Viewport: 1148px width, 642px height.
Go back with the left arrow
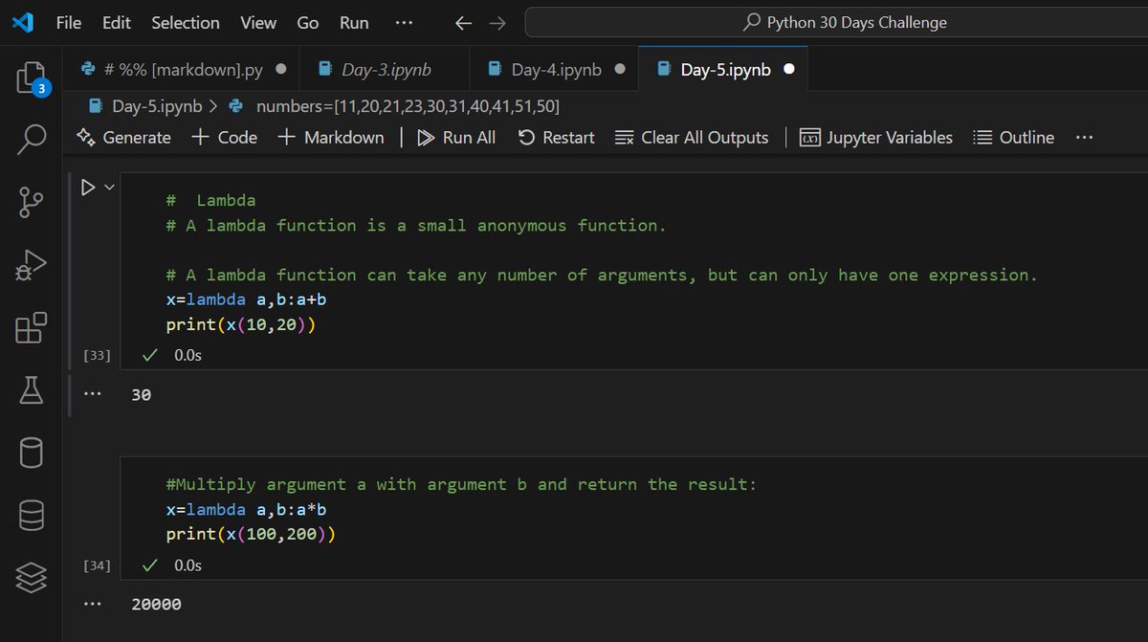[464, 23]
